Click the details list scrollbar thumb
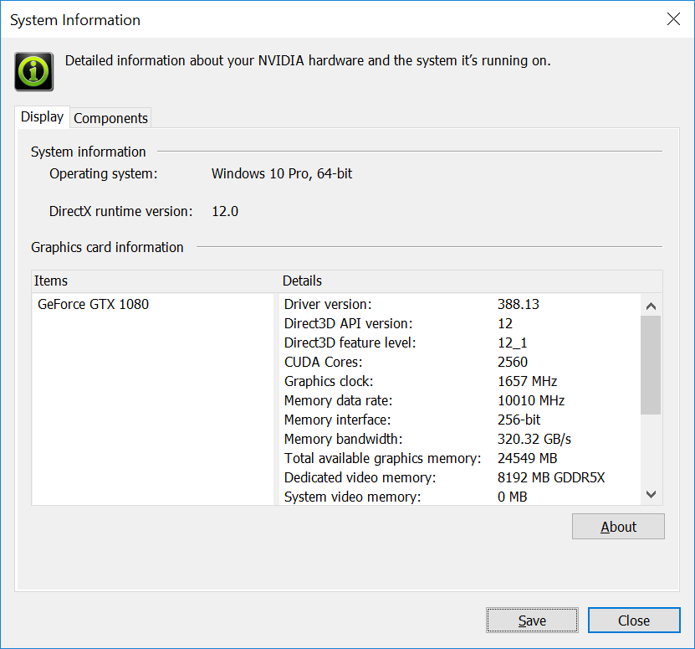695x649 pixels. click(x=652, y=365)
